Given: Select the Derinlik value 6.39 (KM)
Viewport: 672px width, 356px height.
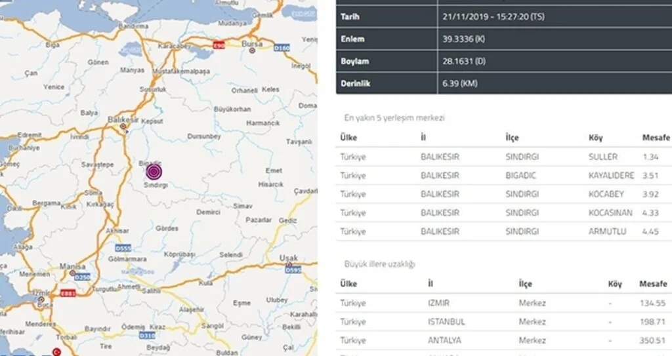Looking at the screenshot, I should pos(460,83).
